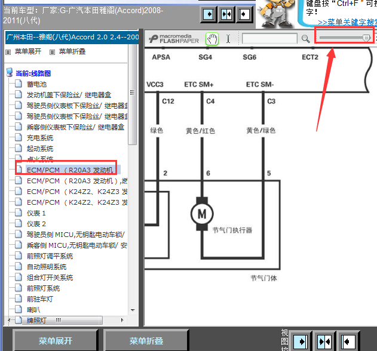Click the tree scrollbar down arrow
This screenshot has width=377, height=351.
(133, 310)
